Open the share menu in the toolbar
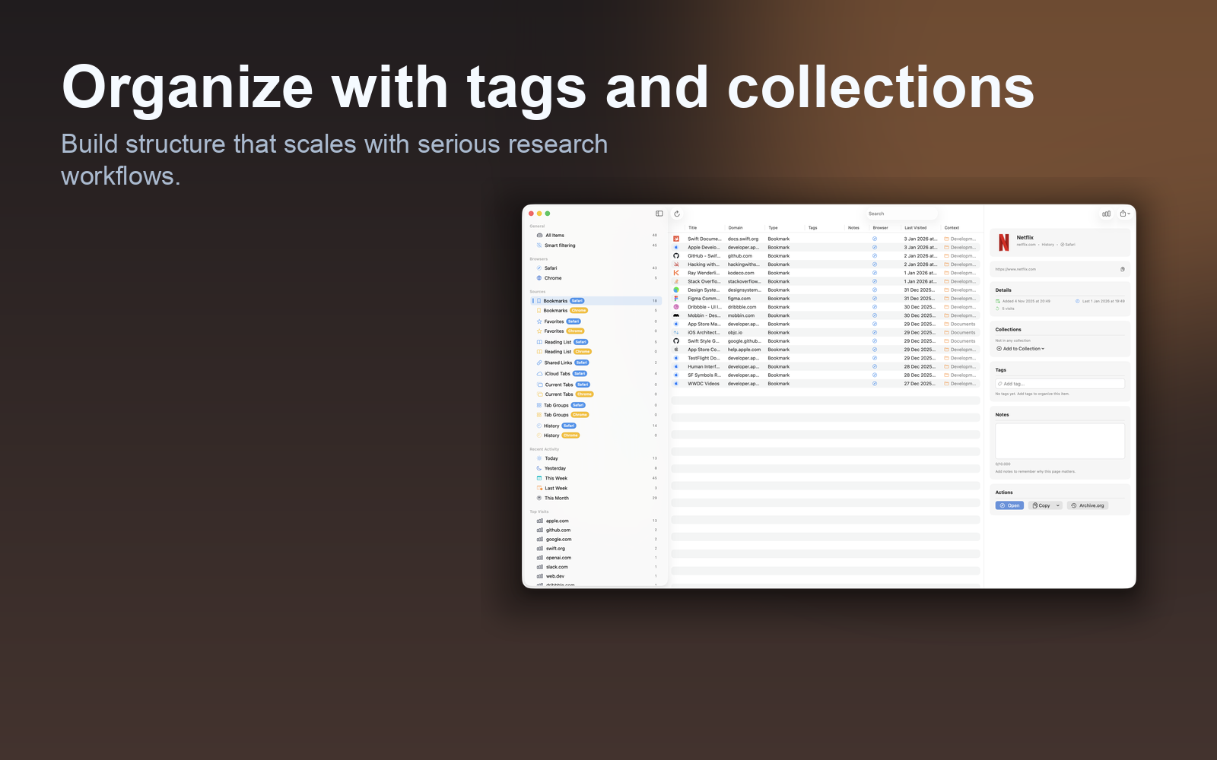This screenshot has height=760, width=1217. [x=1123, y=214]
